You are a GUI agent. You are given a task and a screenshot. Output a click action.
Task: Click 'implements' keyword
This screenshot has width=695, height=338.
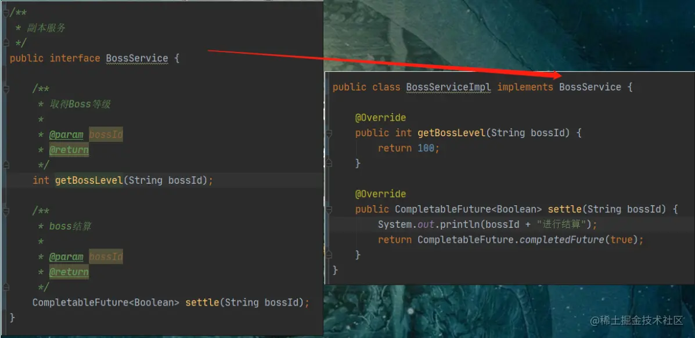pos(525,87)
